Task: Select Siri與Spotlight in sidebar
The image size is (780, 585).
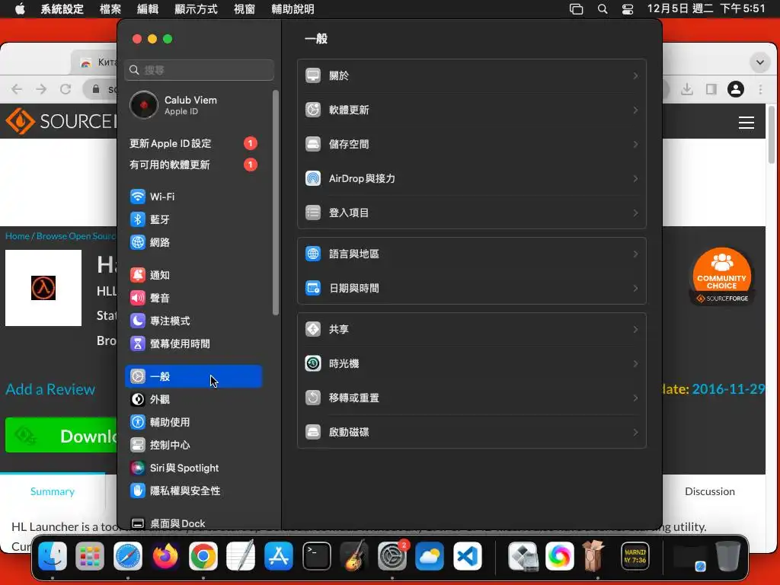Action: [193, 468]
